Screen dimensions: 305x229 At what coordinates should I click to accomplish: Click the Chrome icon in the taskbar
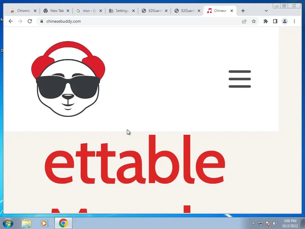click(x=63, y=223)
